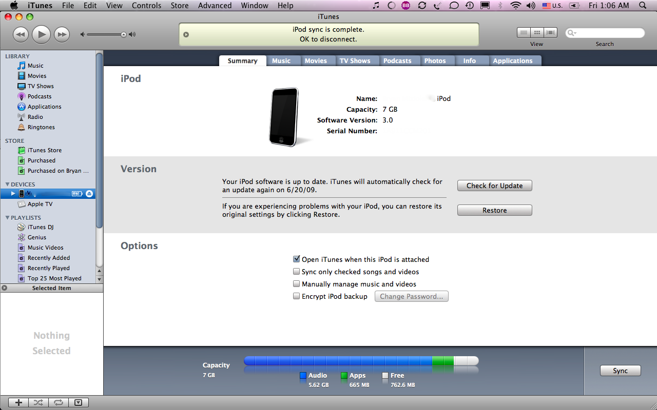The height and width of the screenshot is (410, 657).
Task: Open Top 25 Most Played playlist
Action: (x=54, y=278)
